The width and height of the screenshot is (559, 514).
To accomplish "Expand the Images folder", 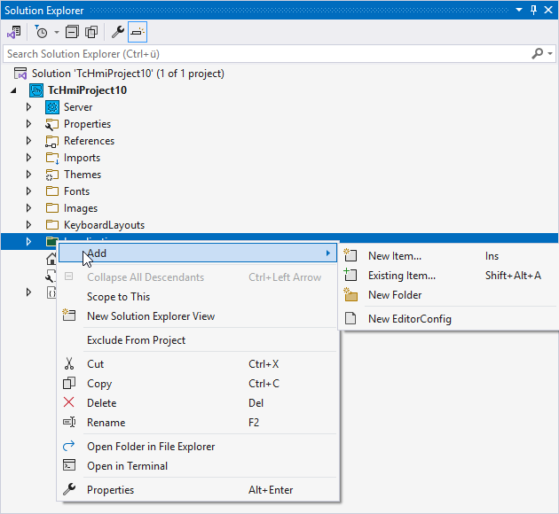I will (28, 208).
